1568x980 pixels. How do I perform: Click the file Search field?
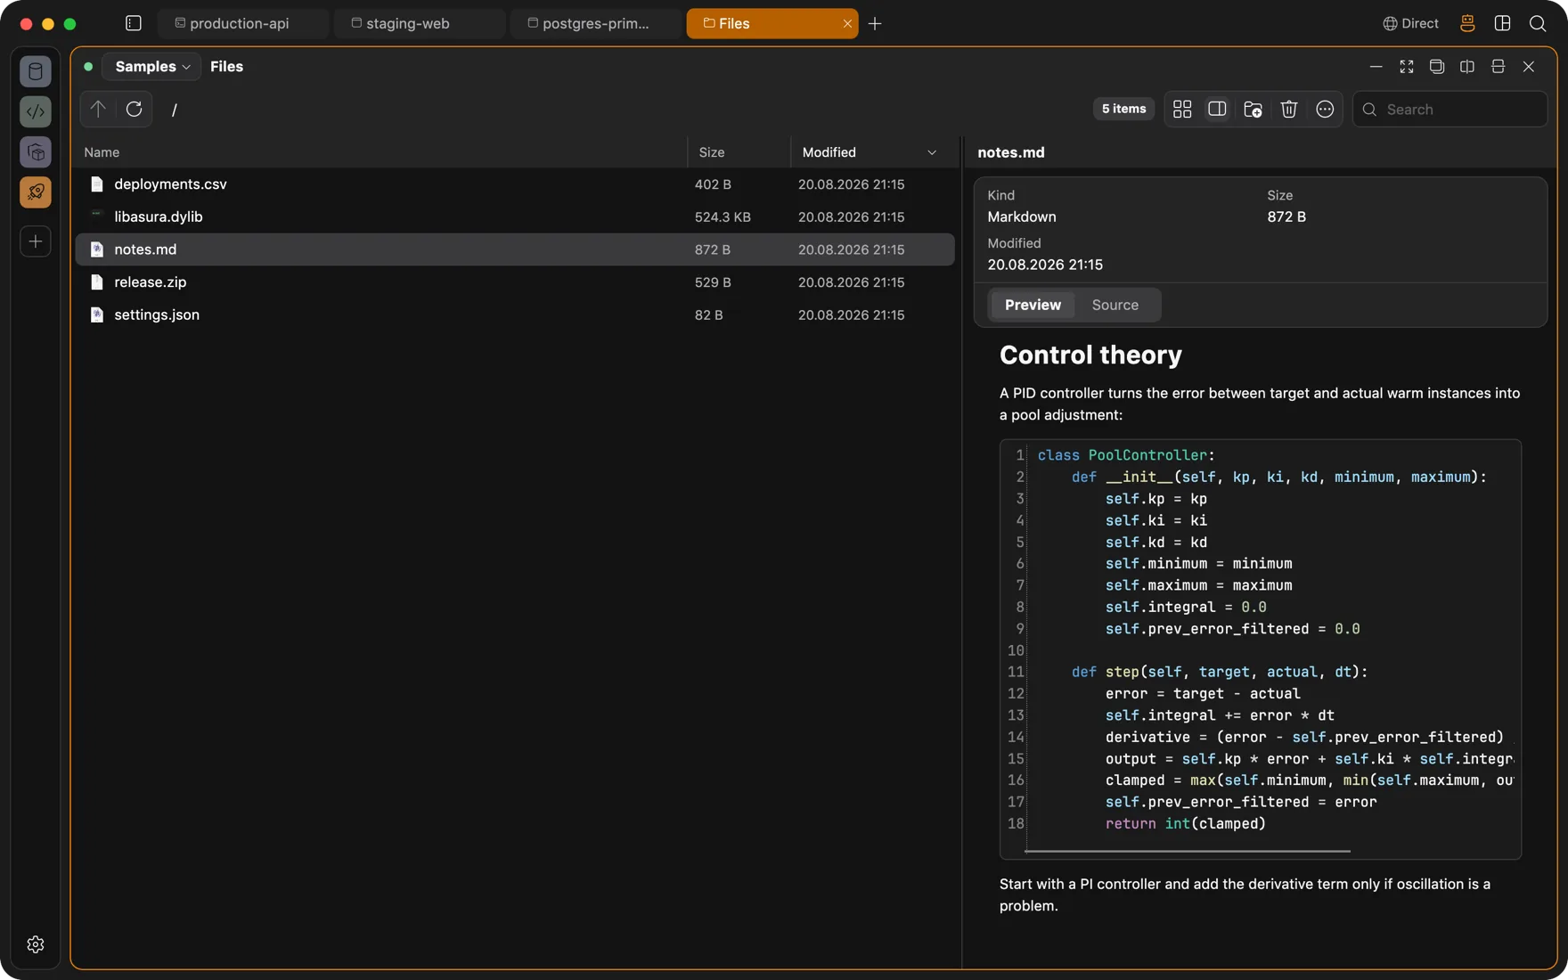click(1450, 109)
